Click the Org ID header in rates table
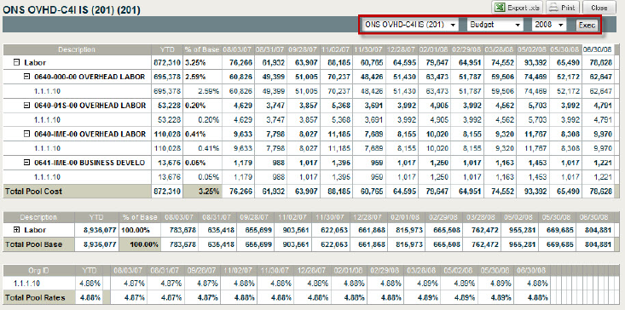Image resolution: width=625 pixels, height=310 pixels. tap(39, 271)
